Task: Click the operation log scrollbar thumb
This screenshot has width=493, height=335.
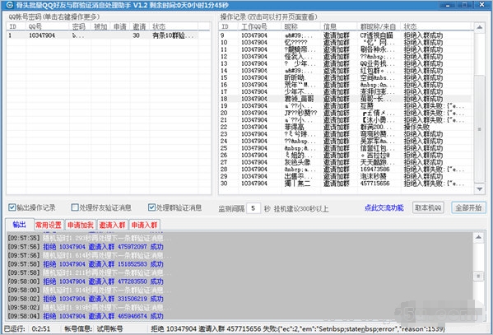Action: tap(479, 128)
